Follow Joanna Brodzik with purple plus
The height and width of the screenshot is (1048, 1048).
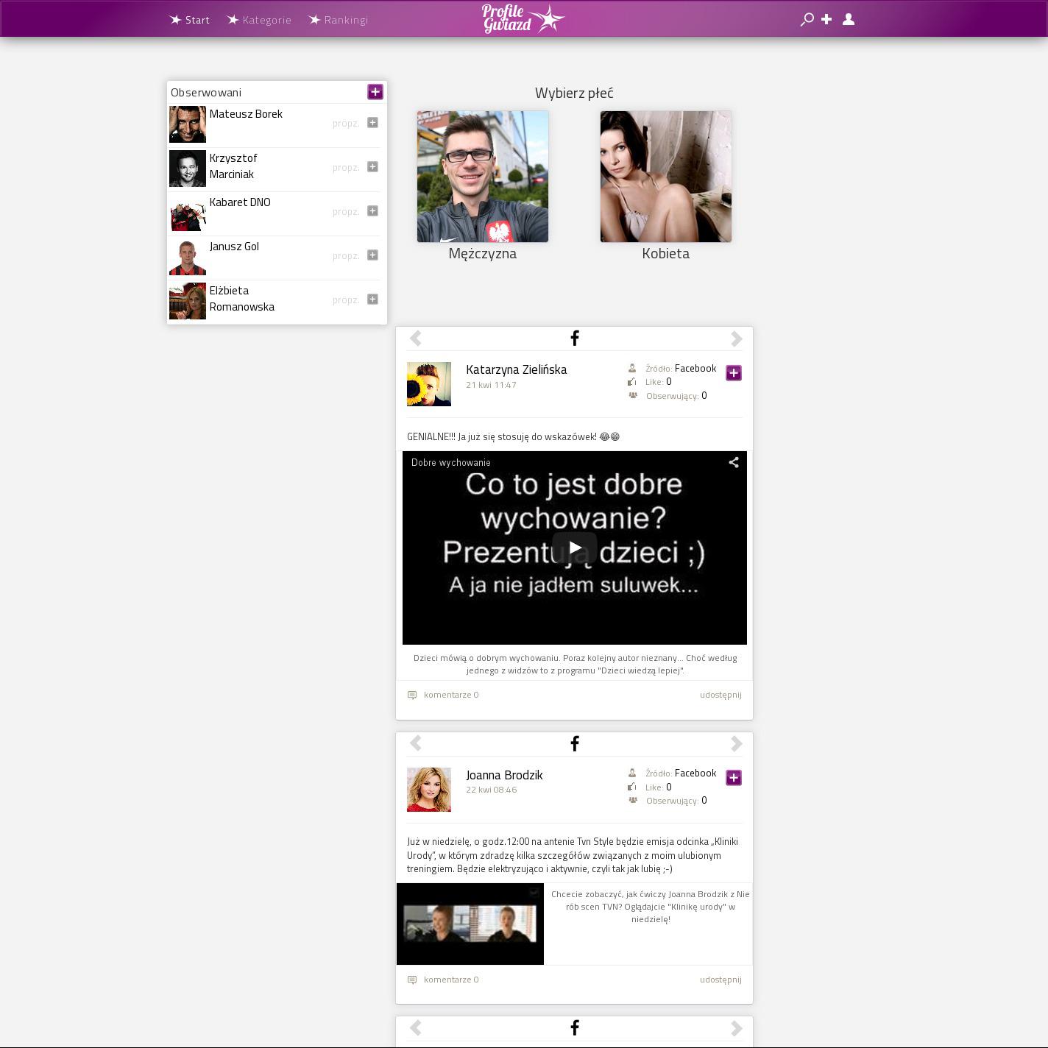[x=734, y=778]
